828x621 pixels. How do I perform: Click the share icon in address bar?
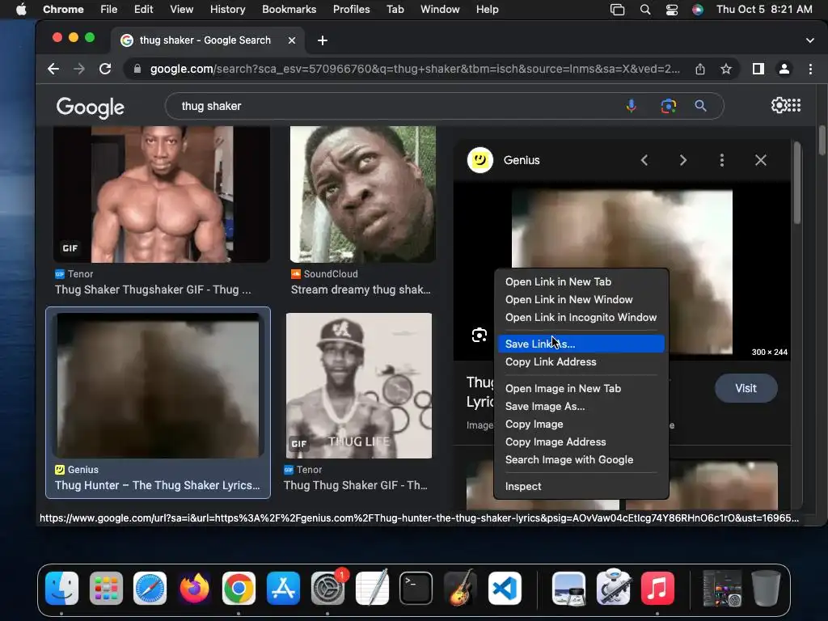coord(700,69)
